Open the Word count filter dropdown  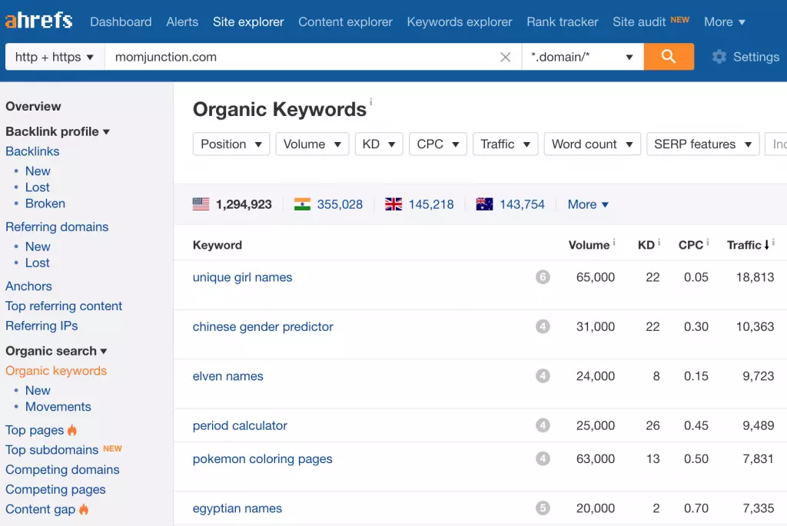[x=593, y=144]
